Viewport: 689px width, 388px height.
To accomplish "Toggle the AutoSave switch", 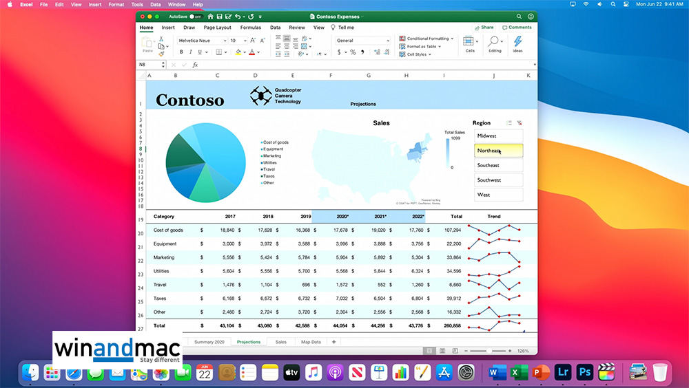I will [x=195, y=16].
